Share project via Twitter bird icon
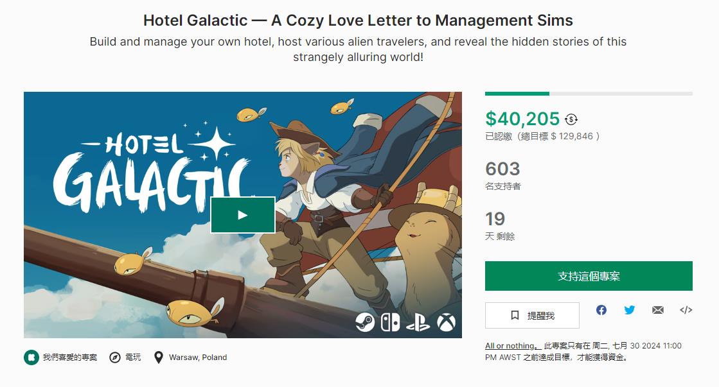719x387 pixels. click(630, 310)
